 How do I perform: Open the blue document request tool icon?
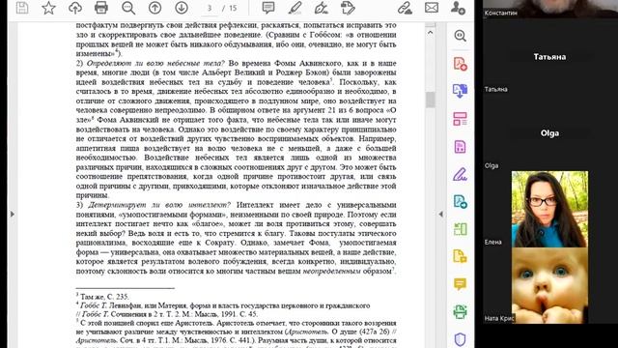coord(460,202)
